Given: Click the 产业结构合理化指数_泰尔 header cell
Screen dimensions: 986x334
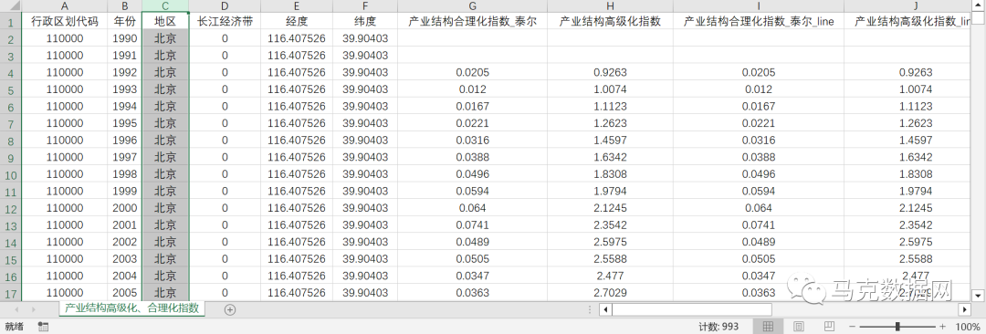Looking at the screenshot, I should pos(472,21).
